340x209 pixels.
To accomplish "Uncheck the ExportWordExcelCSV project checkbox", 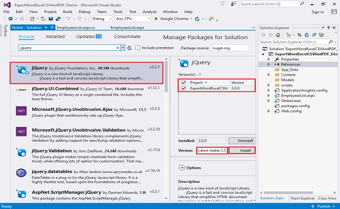I will pyautogui.click(x=184, y=88).
